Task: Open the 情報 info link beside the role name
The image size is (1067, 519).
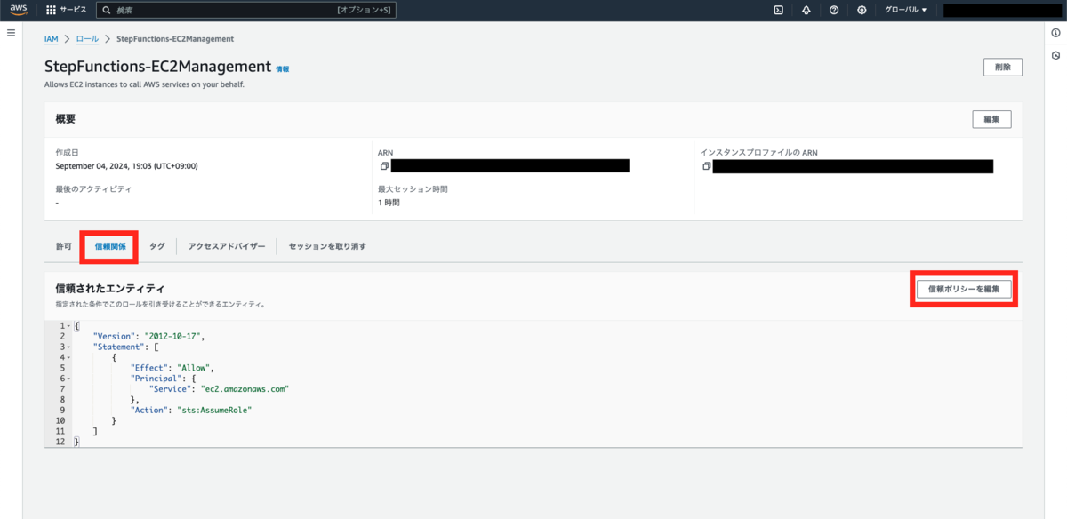Action: point(282,68)
